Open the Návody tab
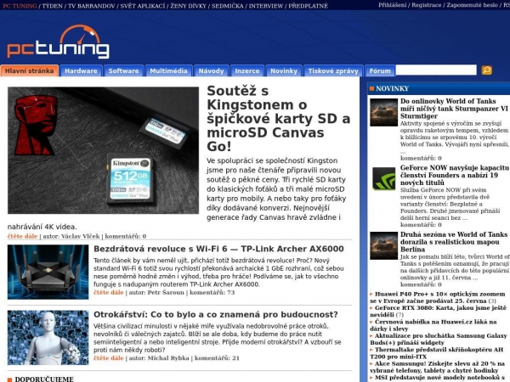Screen dimensions: 510x382 pyautogui.click(x=211, y=70)
